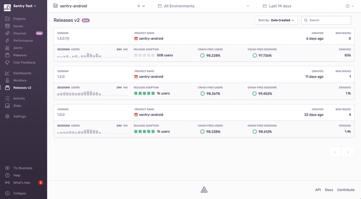Click the info icon in the header

click(x=348, y=6)
